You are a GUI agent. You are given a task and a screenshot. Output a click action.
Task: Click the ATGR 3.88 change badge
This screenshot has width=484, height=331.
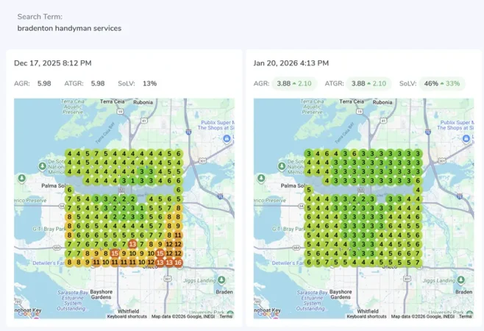[x=369, y=83]
